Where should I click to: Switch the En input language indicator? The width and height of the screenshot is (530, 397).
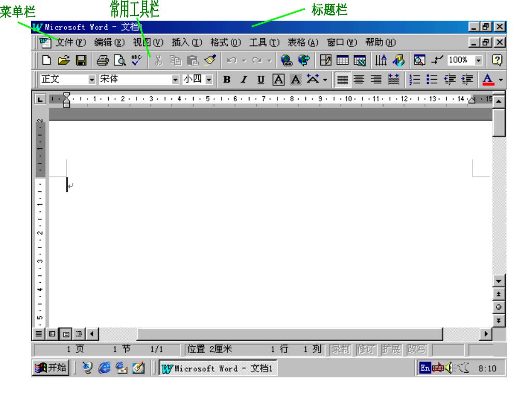425,368
